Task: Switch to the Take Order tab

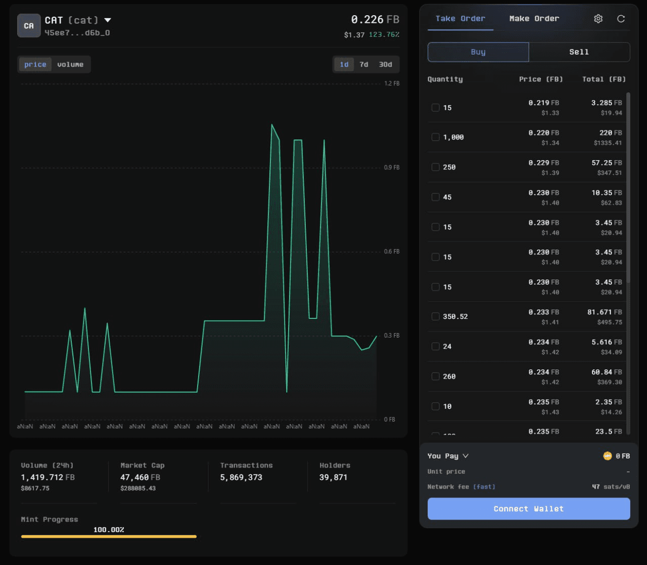Action: coord(460,19)
